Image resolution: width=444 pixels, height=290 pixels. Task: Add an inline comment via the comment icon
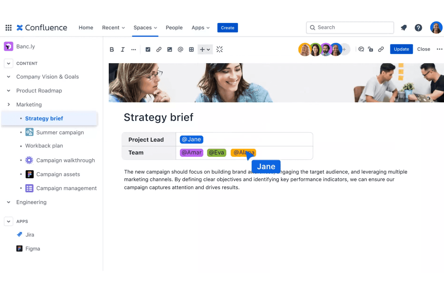point(361,49)
